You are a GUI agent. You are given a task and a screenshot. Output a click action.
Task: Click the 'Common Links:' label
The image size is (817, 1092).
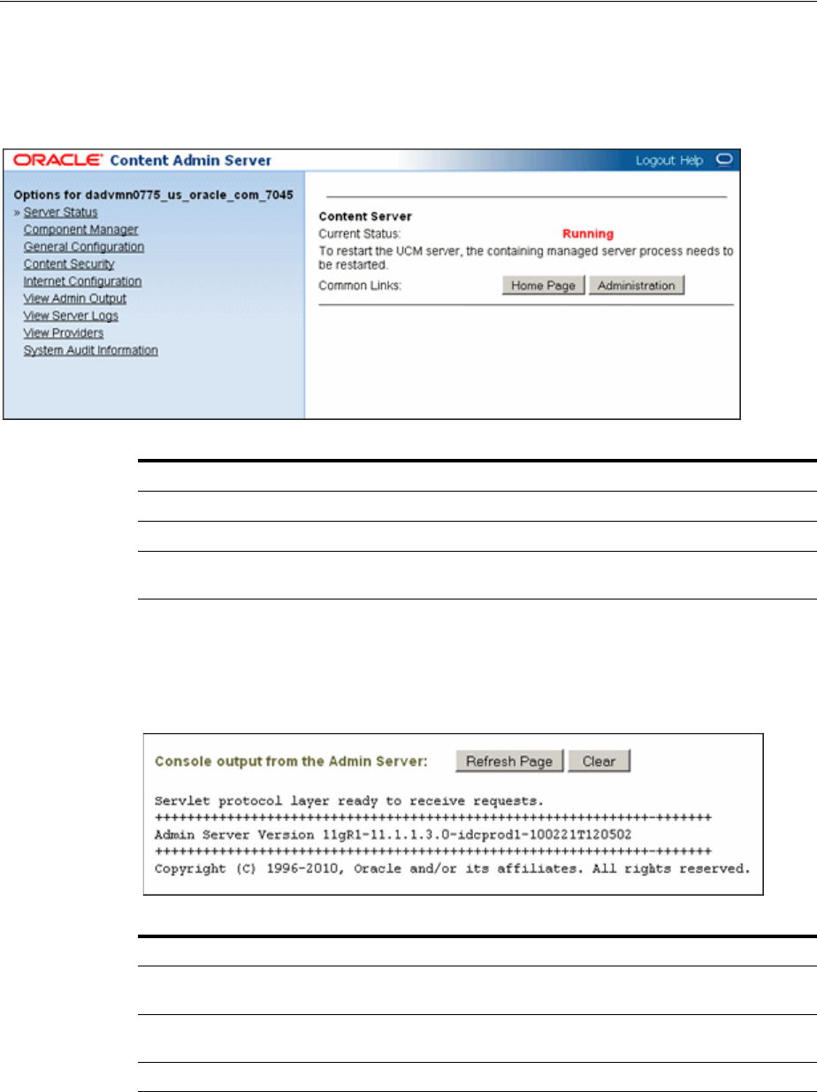coord(359,286)
